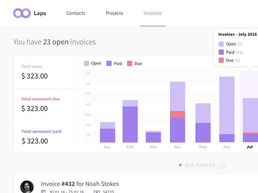Toggle the Paid series in chart legend

coord(114,63)
